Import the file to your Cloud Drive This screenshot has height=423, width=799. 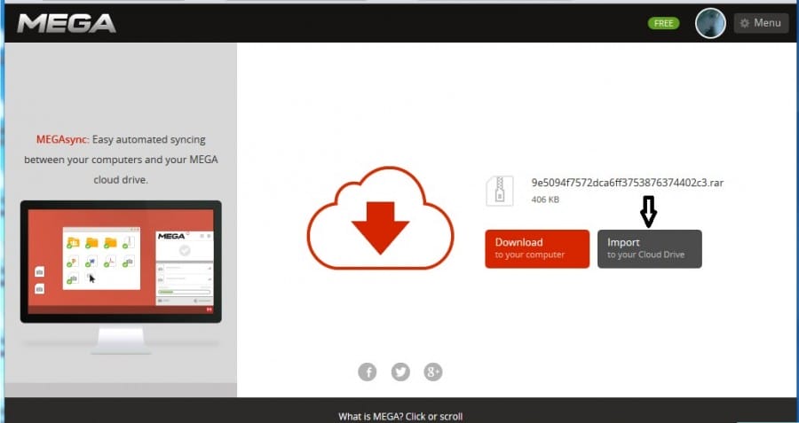(649, 248)
